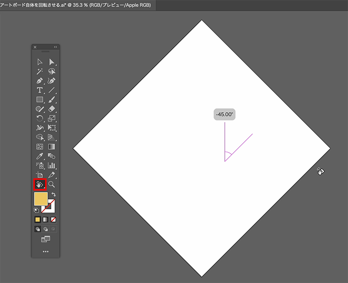Set paint mode to None
The height and width of the screenshot is (283, 348).
pyautogui.click(x=54, y=219)
